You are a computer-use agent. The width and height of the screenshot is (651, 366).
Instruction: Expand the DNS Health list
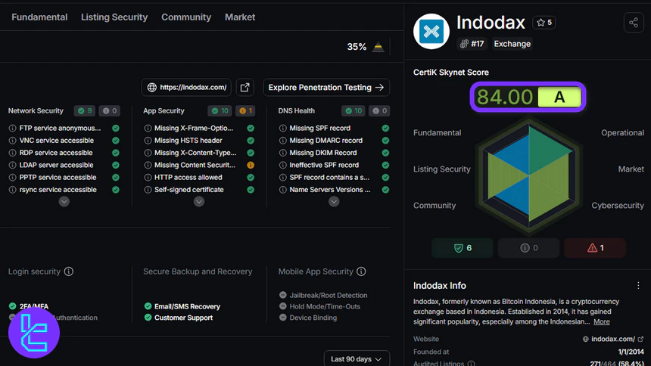click(334, 202)
